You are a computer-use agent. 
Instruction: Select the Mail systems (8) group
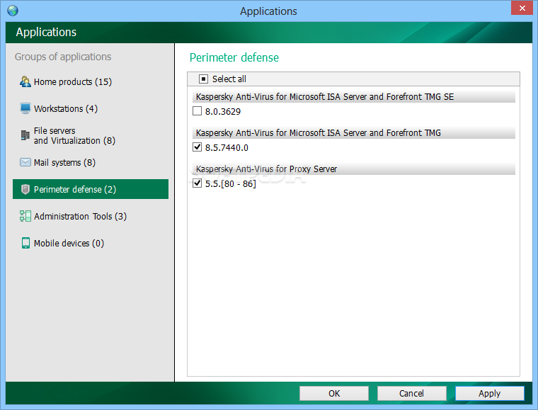[91, 162]
